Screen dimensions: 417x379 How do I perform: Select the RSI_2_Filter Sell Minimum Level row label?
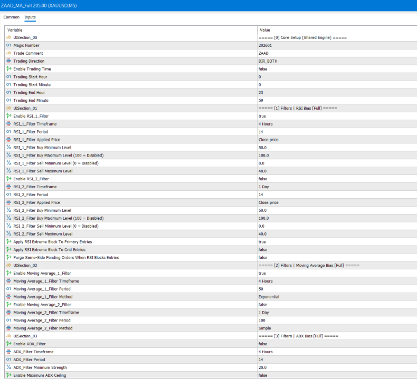pyautogui.click(x=56, y=226)
